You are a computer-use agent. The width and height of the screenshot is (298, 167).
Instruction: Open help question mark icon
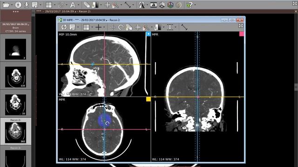tap(189, 5)
